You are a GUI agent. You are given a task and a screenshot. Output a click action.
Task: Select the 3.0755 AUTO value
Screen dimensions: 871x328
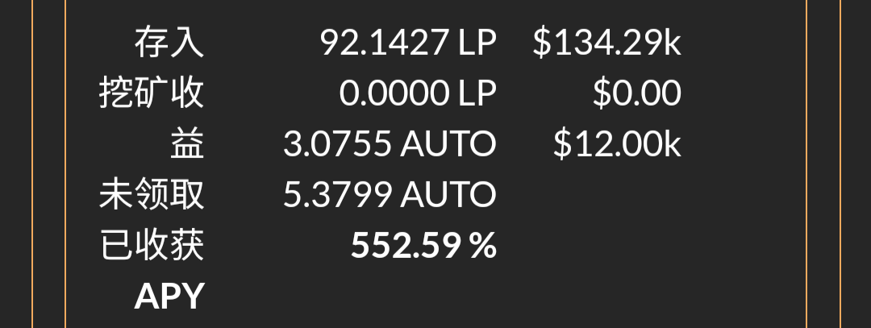coord(390,143)
